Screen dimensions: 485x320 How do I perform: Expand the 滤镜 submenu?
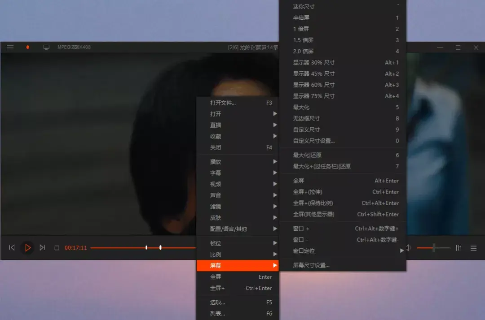(x=238, y=207)
